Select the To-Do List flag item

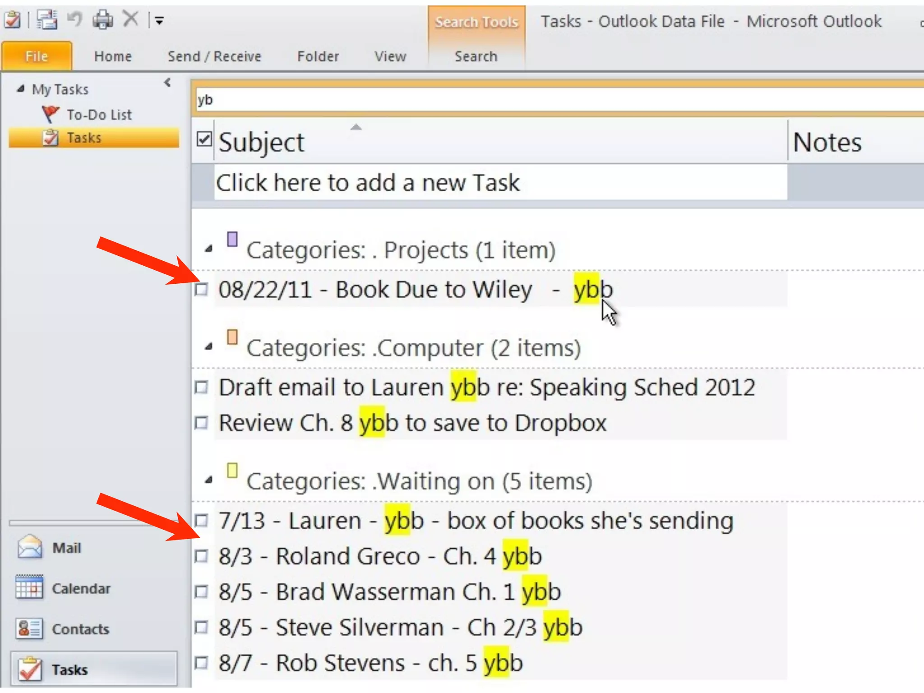pos(98,115)
